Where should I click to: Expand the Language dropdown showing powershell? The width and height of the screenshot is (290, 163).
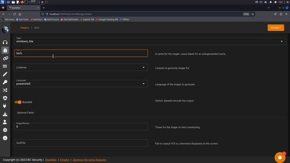point(81,84)
